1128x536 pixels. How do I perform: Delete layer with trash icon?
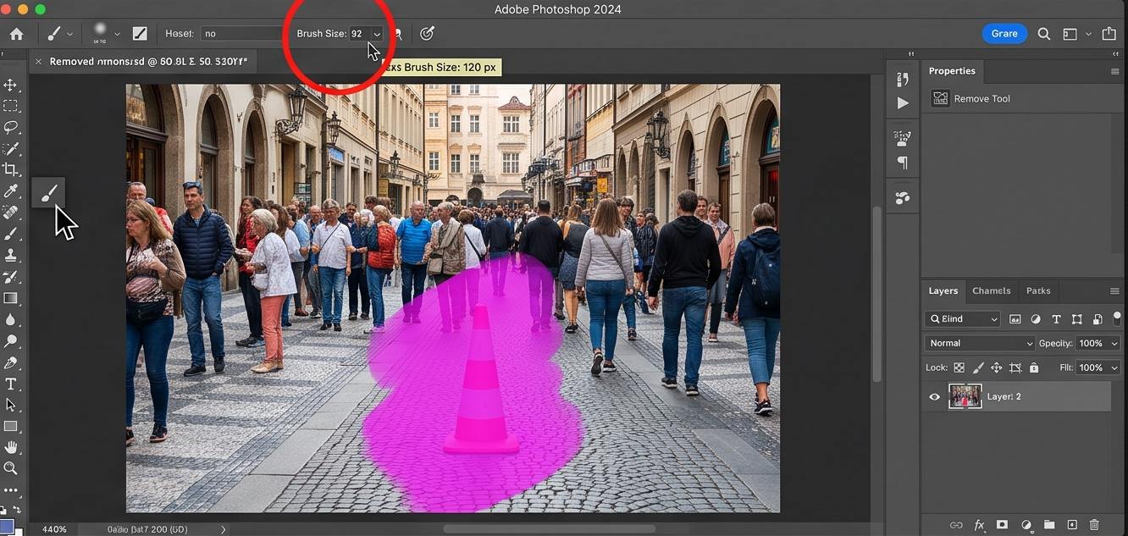coord(1094,525)
